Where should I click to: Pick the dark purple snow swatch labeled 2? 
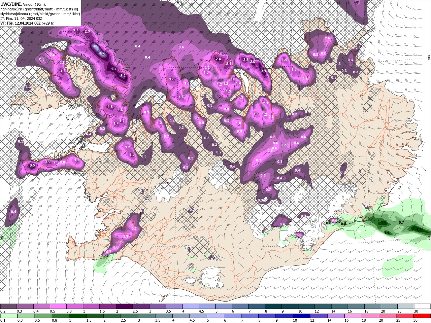click(x=124, y=307)
